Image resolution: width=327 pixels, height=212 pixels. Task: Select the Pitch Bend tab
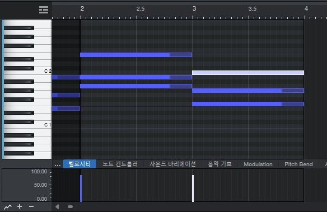pos(298,164)
